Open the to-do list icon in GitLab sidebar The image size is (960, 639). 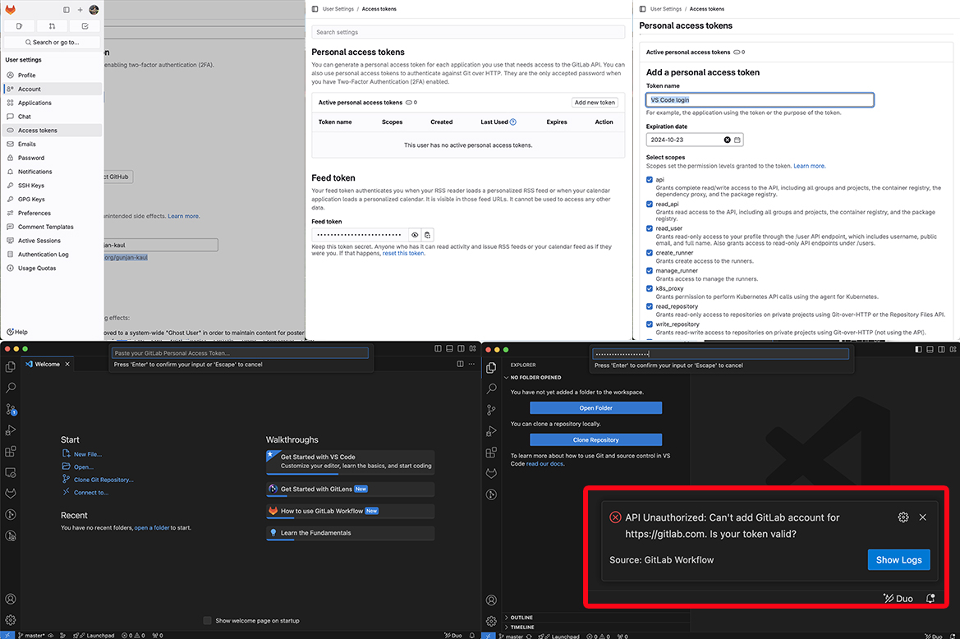coord(85,26)
